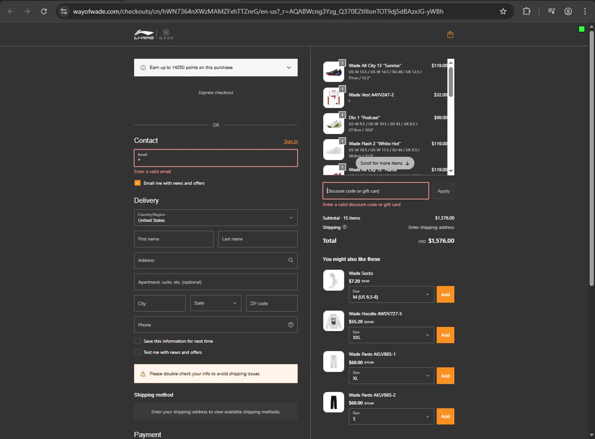Open Wade Socks size dropdown
The image size is (595, 439).
click(x=391, y=294)
